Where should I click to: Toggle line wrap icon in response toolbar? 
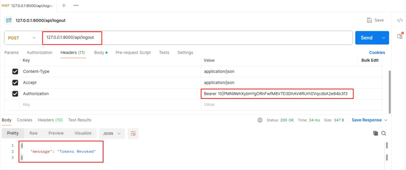pyautogui.click(x=133, y=134)
